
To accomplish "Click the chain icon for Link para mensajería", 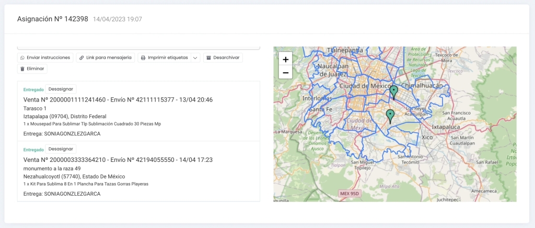I will pos(82,58).
